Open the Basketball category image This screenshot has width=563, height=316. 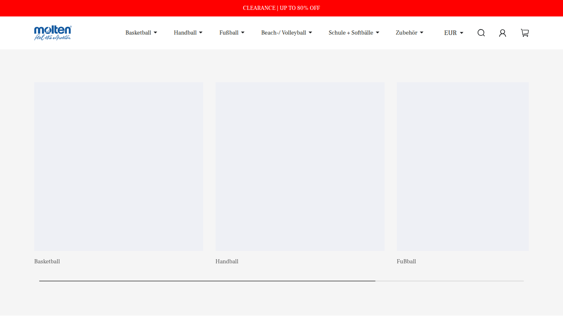pos(119,167)
